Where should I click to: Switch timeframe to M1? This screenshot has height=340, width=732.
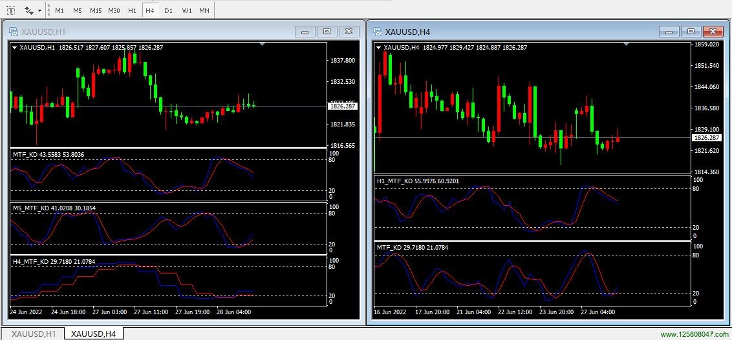click(x=59, y=10)
